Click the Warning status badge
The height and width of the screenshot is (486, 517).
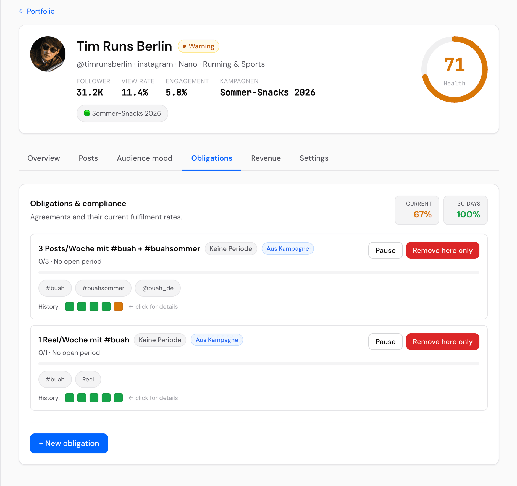coord(198,46)
